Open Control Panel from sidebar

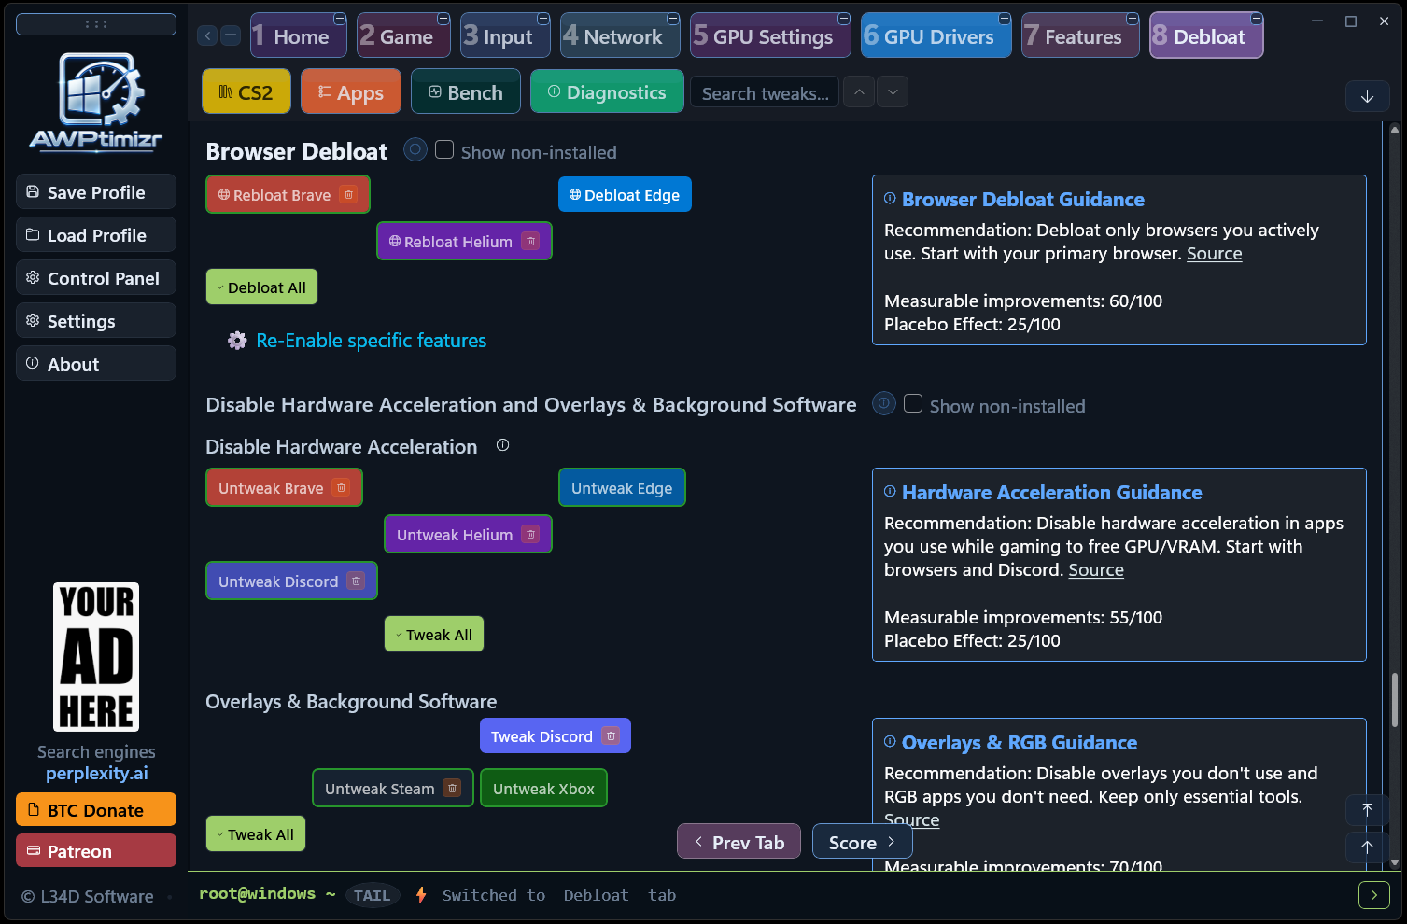[96, 277]
